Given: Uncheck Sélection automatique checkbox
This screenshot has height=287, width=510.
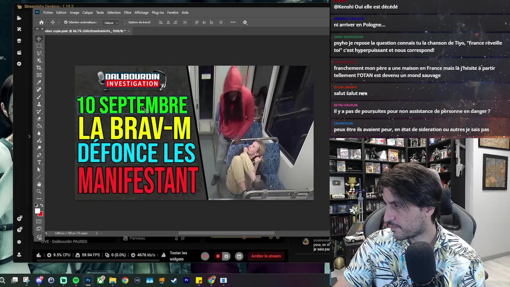Looking at the screenshot, I should (x=66, y=22).
